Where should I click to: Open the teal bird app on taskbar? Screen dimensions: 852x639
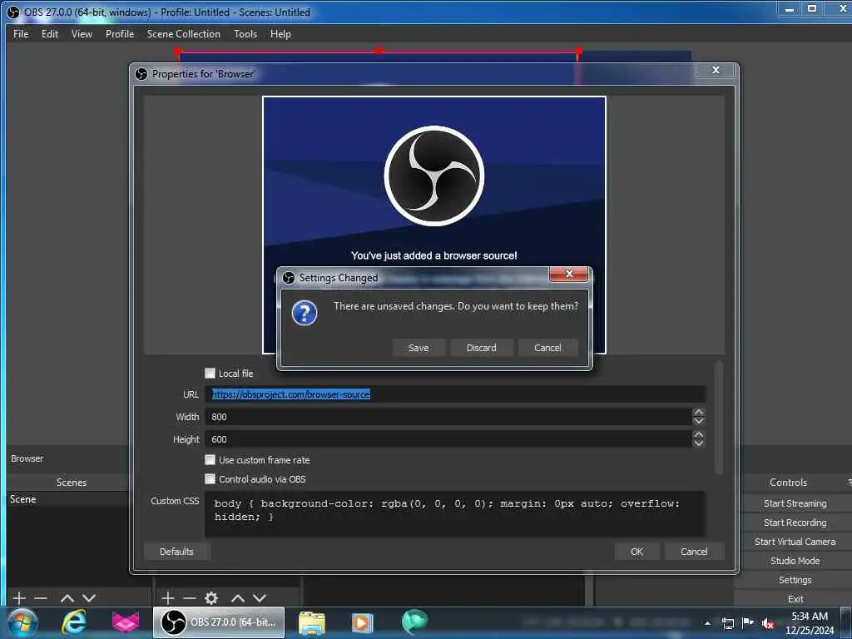414,622
